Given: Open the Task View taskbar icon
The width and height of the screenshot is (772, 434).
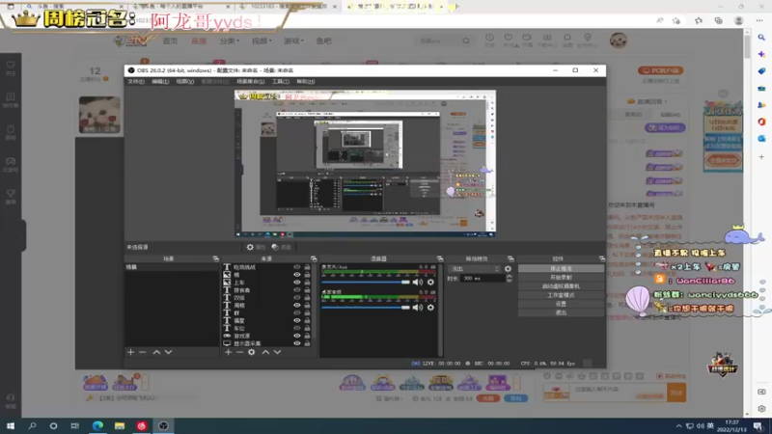Looking at the screenshot, I should click(x=75, y=425).
